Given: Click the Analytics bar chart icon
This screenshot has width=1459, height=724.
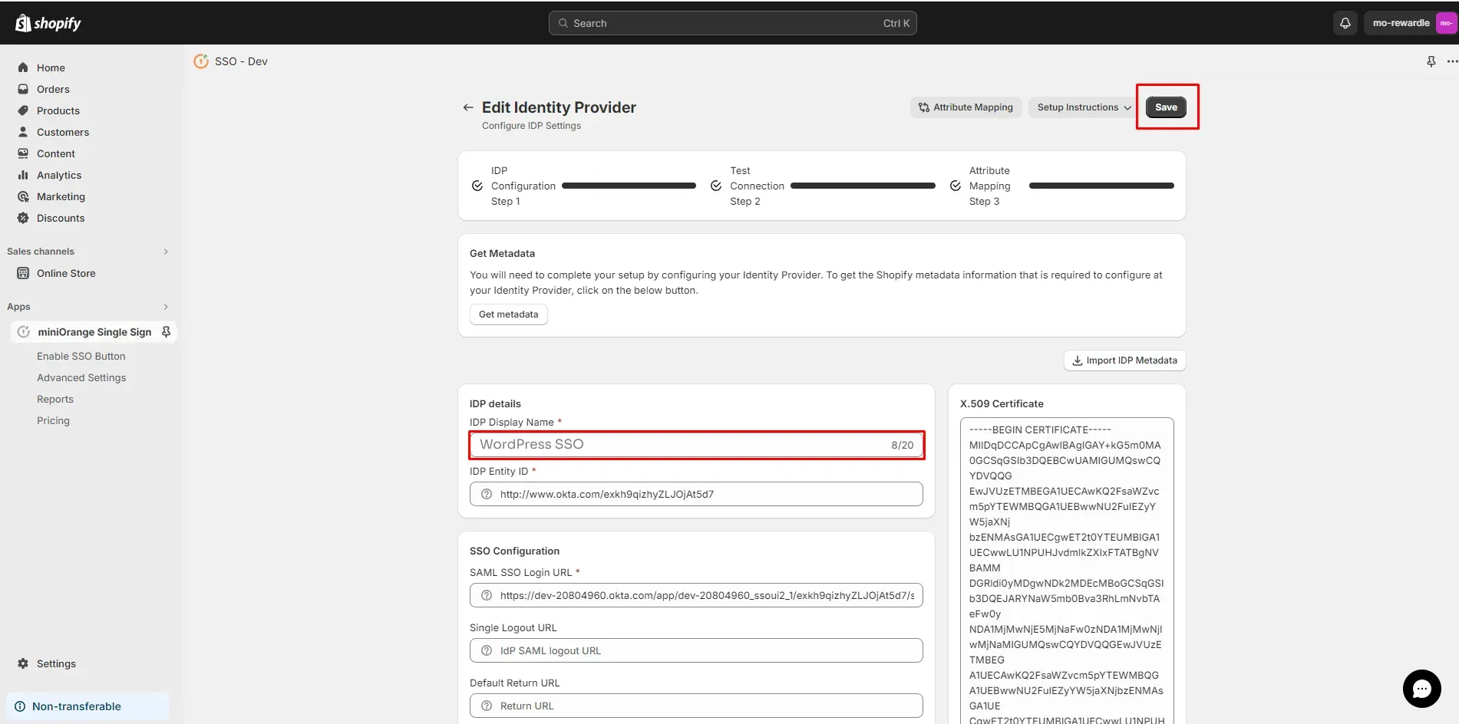Looking at the screenshot, I should (x=23, y=175).
